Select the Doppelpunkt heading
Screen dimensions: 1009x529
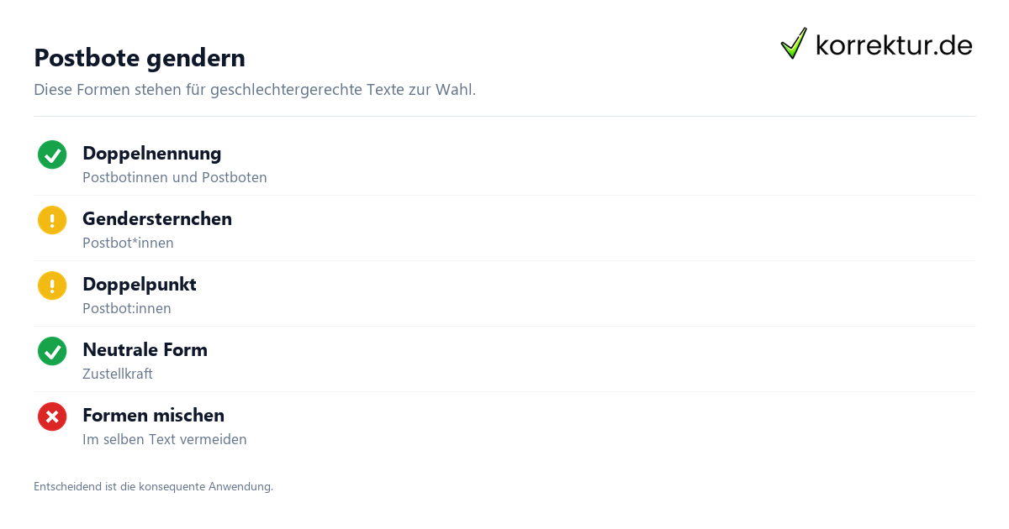tap(140, 284)
